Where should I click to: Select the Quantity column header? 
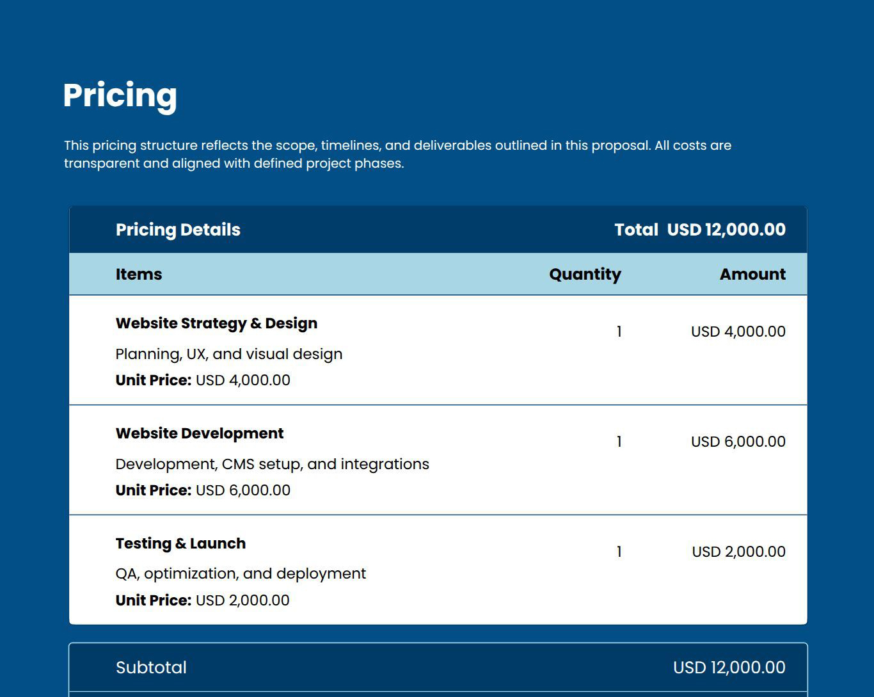pyautogui.click(x=585, y=274)
